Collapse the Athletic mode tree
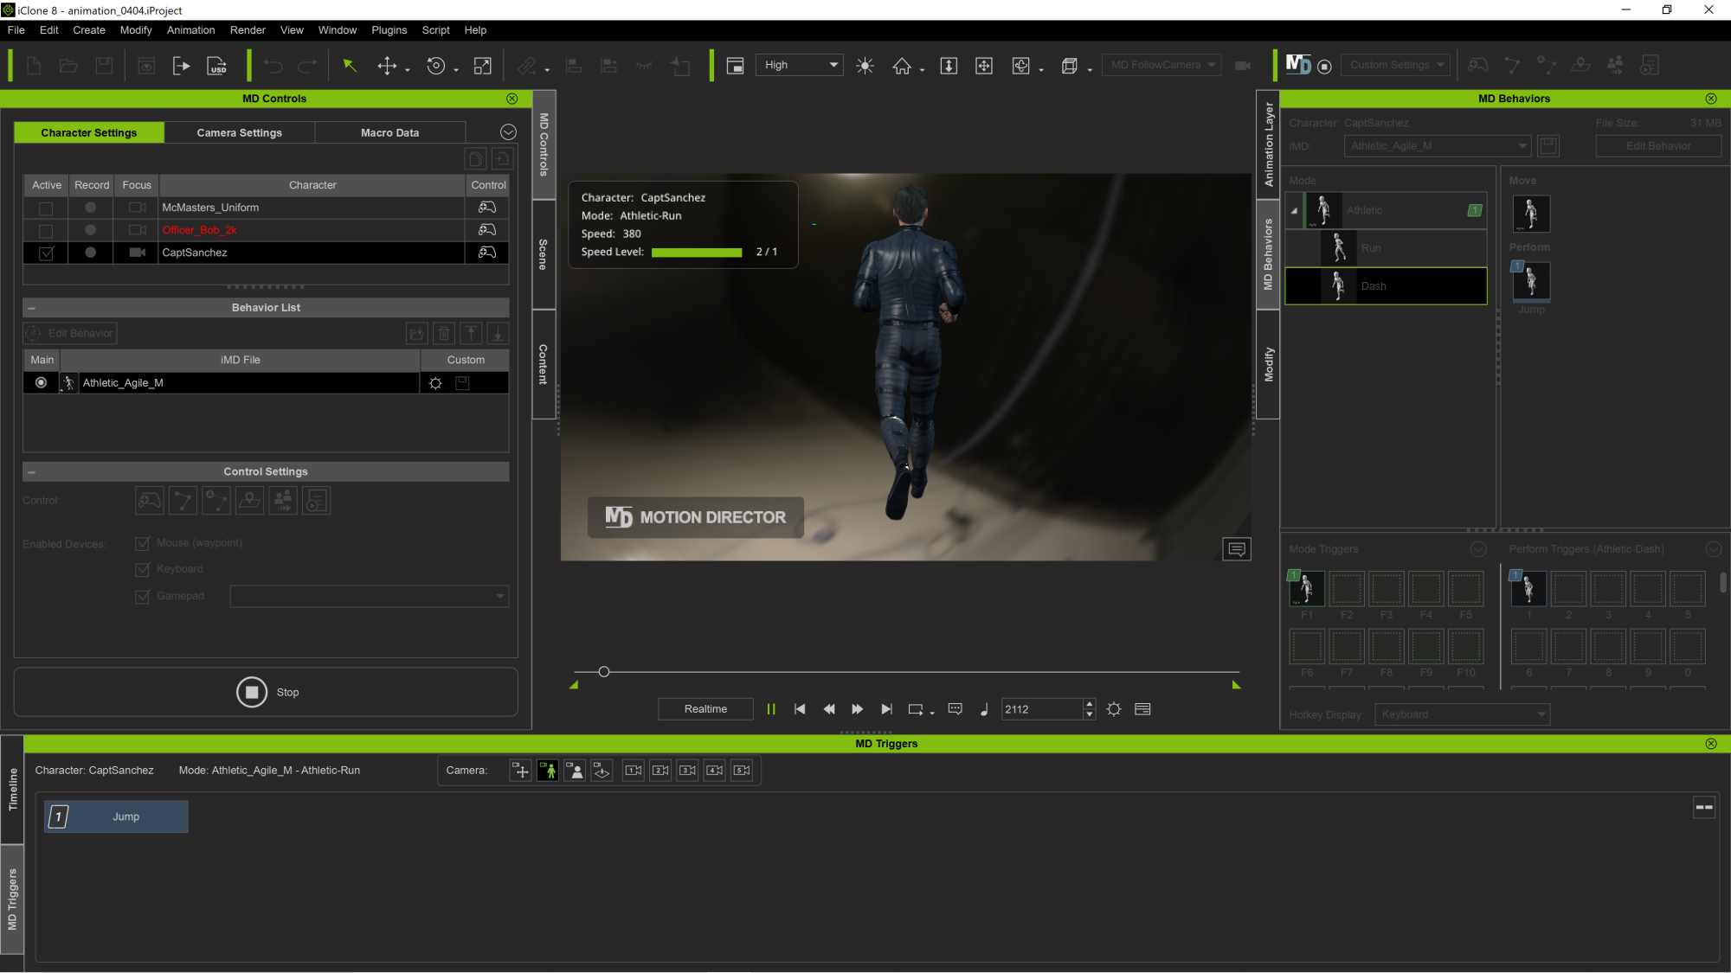The image size is (1731, 973). [1295, 211]
